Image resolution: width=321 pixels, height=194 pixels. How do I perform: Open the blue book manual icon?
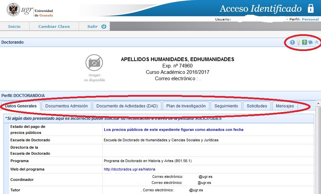310,42
